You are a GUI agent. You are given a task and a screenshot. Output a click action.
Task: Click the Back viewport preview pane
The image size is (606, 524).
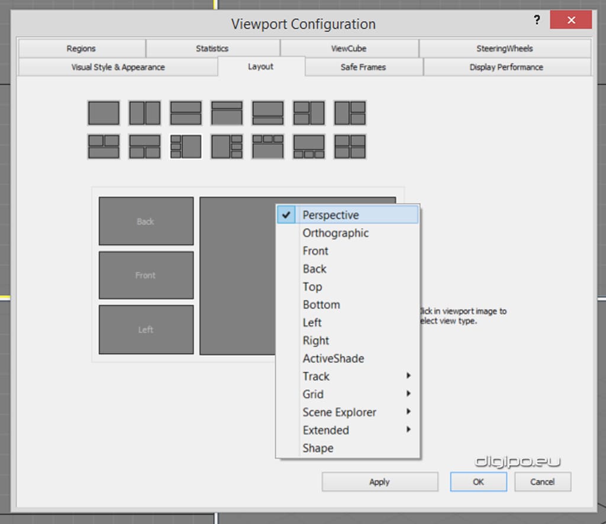point(146,221)
